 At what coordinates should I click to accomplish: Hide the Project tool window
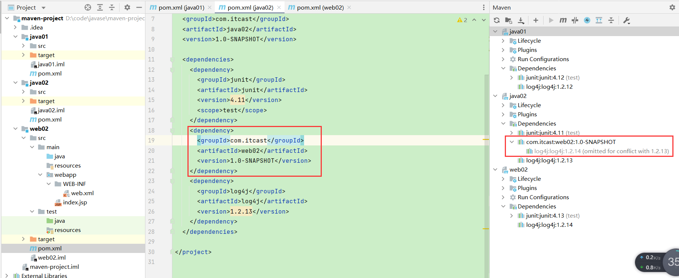click(139, 7)
